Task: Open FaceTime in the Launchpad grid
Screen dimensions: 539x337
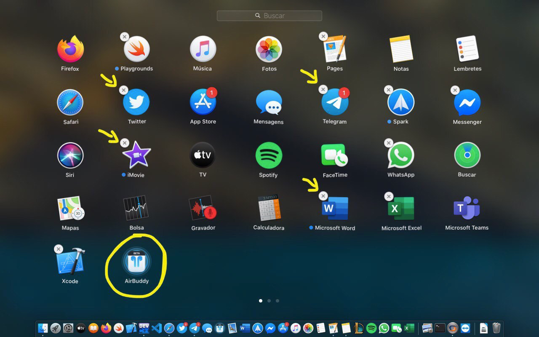Action: (335, 155)
